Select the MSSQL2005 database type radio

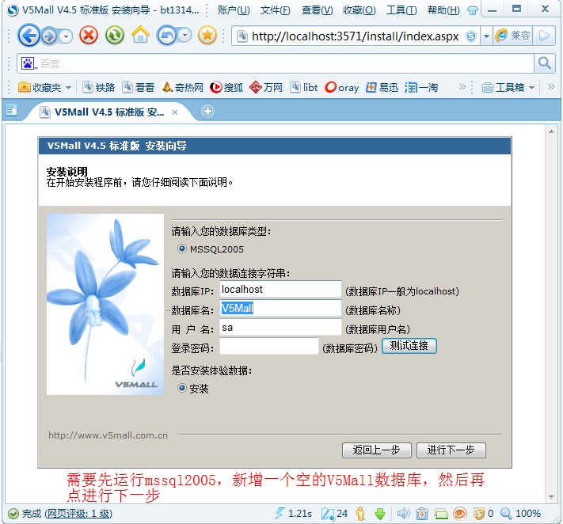tap(182, 249)
